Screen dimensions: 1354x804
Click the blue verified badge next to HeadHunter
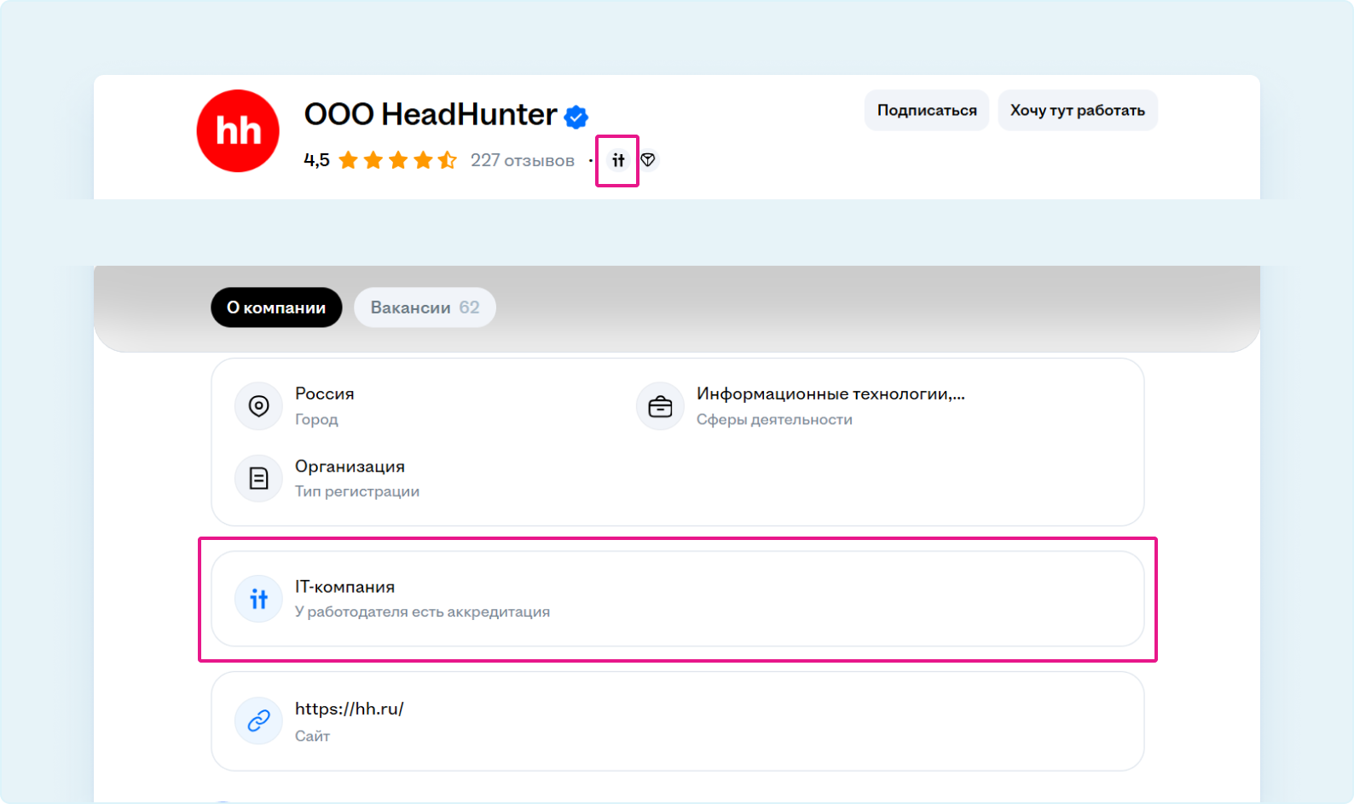coord(576,117)
